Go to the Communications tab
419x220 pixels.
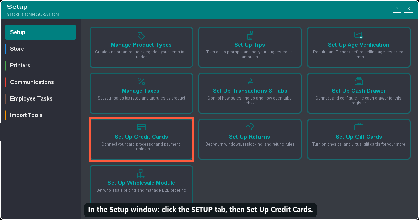(41, 82)
